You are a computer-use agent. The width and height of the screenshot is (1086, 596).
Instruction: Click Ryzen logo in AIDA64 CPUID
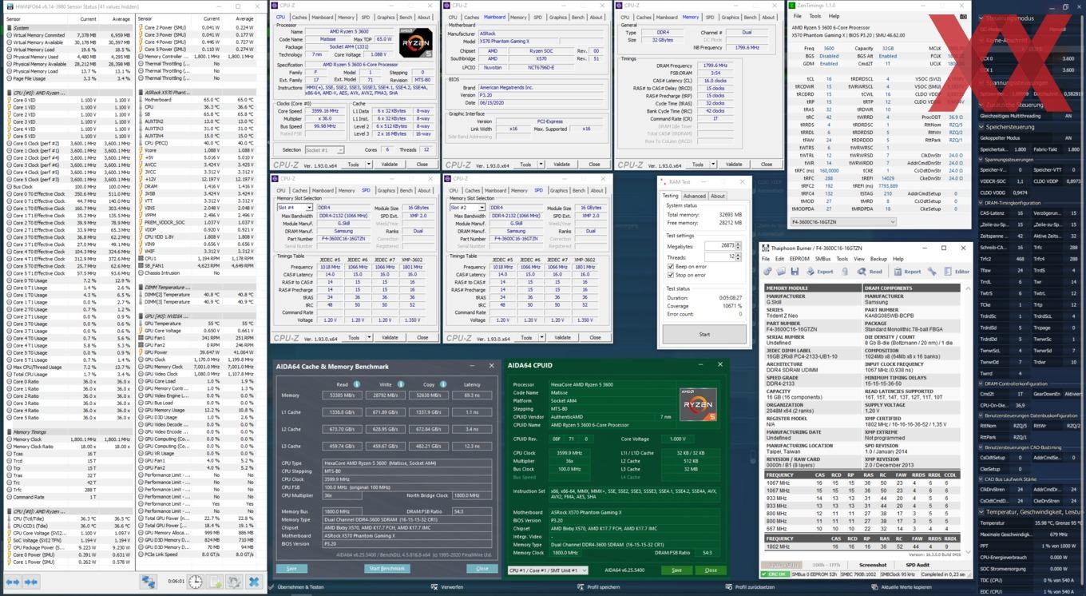pyautogui.click(x=697, y=403)
